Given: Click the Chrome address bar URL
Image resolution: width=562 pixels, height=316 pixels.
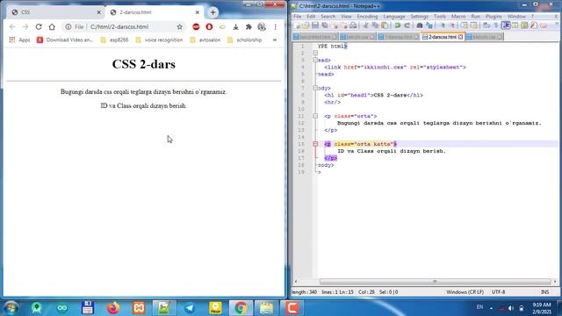Looking at the screenshot, I should pos(119,27).
